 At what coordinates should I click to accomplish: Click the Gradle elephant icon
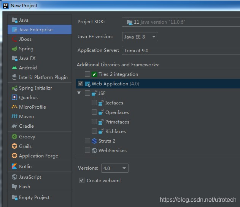pos(14,126)
